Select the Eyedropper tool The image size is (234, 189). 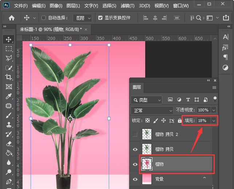[x=9, y=96]
